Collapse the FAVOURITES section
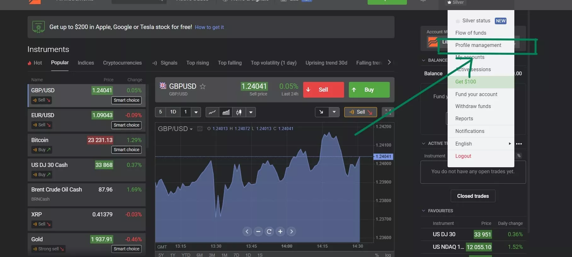The height and width of the screenshot is (257, 572). pos(423,211)
